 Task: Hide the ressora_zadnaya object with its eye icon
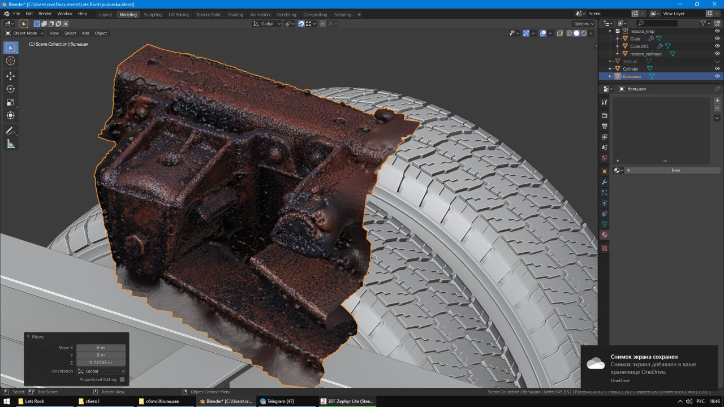(x=717, y=54)
